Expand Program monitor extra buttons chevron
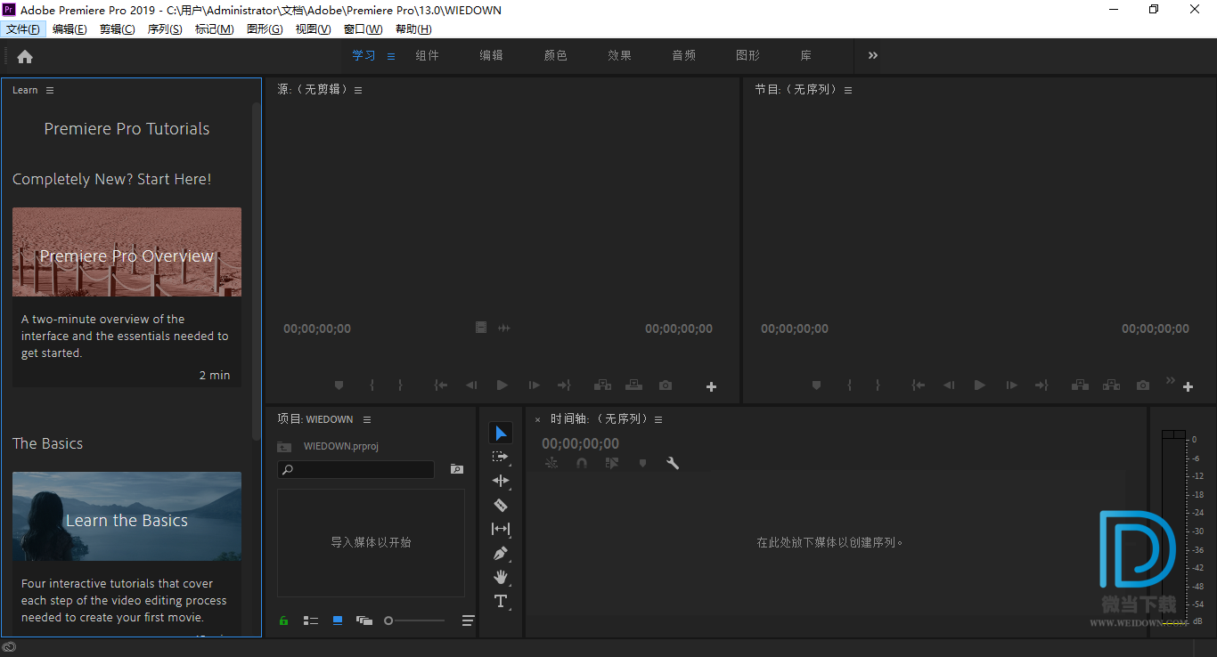Viewport: 1217px width, 657px height. [x=1171, y=380]
